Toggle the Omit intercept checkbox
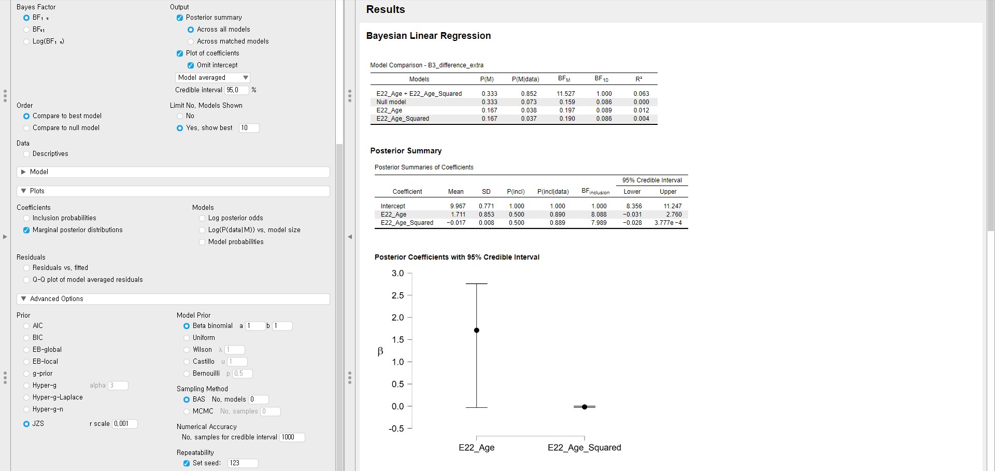 coord(191,65)
